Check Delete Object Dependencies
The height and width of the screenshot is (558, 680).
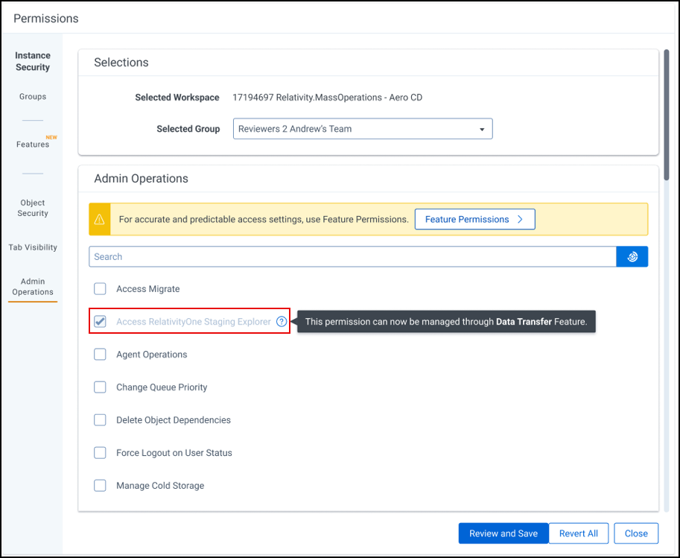tap(100, 419)
